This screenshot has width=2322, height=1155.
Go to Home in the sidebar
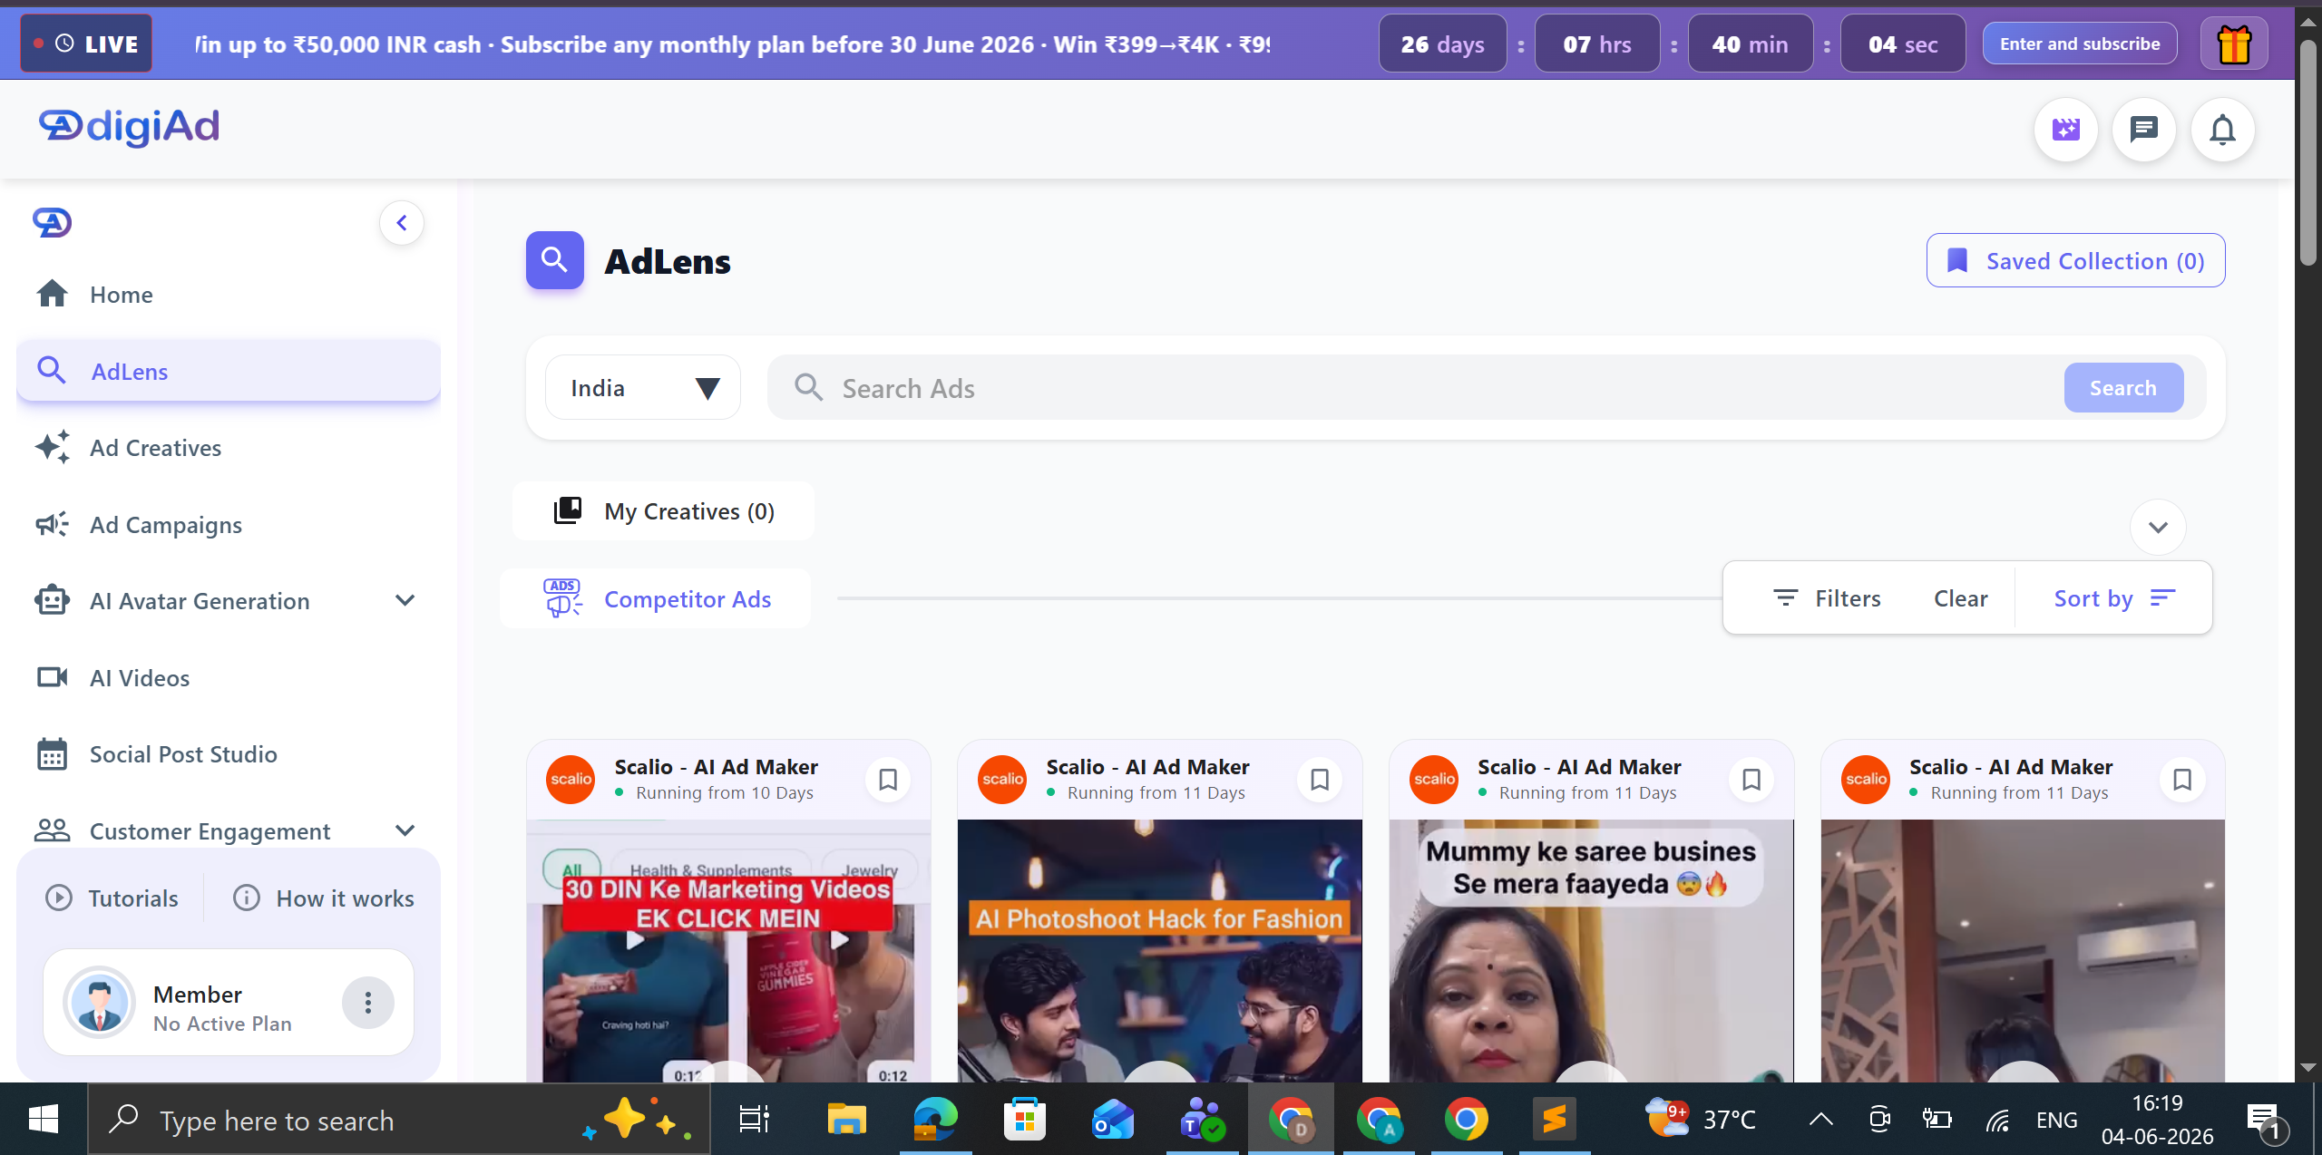tap(229, 295)
